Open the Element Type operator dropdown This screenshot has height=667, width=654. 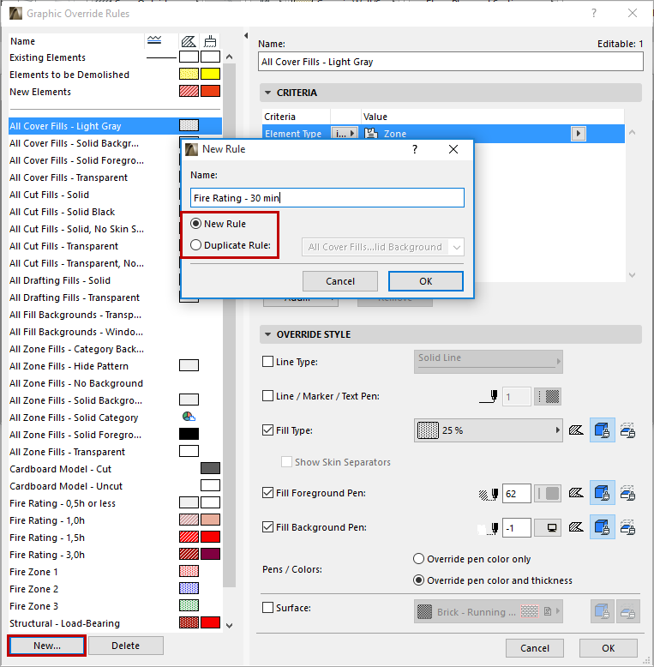point(345,134)
